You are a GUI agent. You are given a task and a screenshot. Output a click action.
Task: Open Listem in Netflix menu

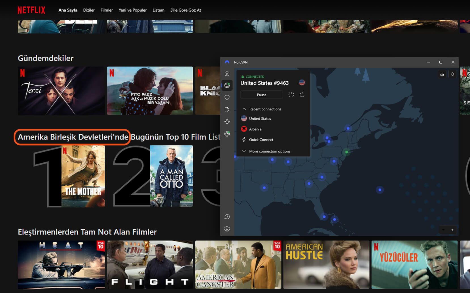pyautogui.click(x=158, y=10)
